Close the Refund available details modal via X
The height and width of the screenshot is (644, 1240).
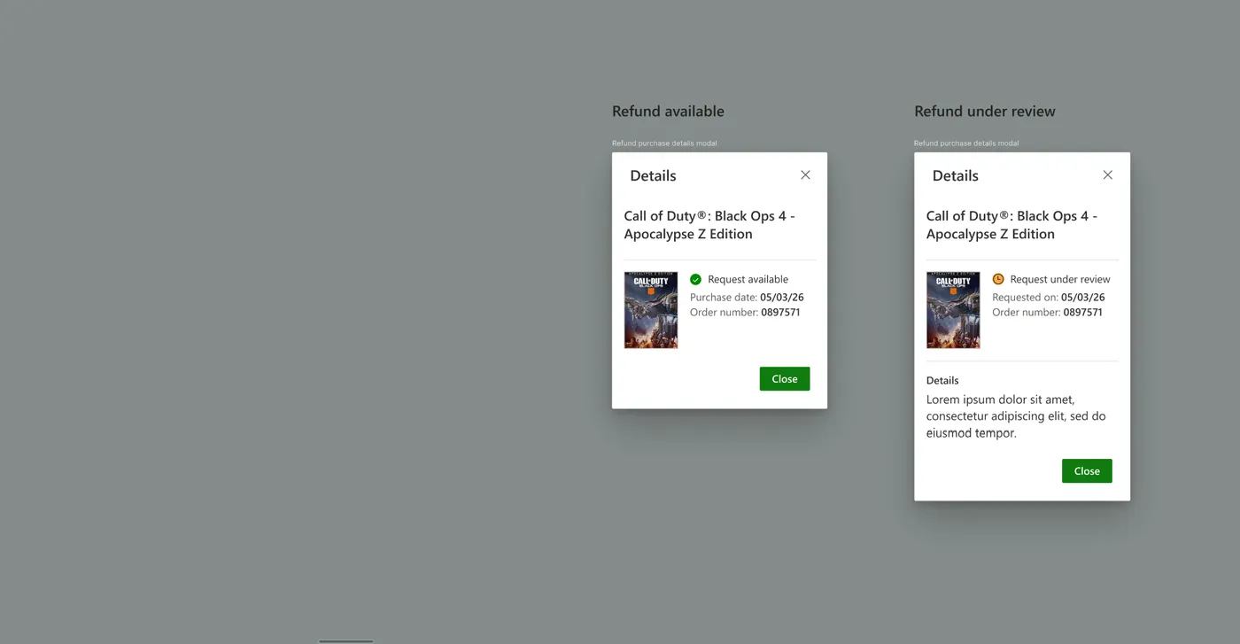coord(805,175)
